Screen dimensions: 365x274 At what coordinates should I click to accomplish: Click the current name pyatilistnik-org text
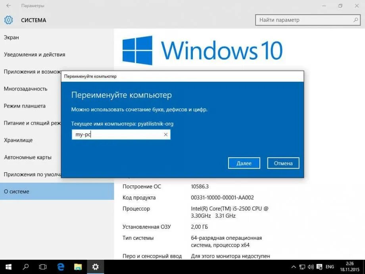click(156, 124)
